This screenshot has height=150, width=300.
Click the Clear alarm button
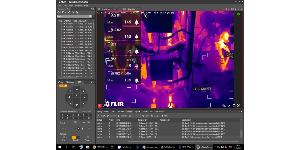(145, 116)
